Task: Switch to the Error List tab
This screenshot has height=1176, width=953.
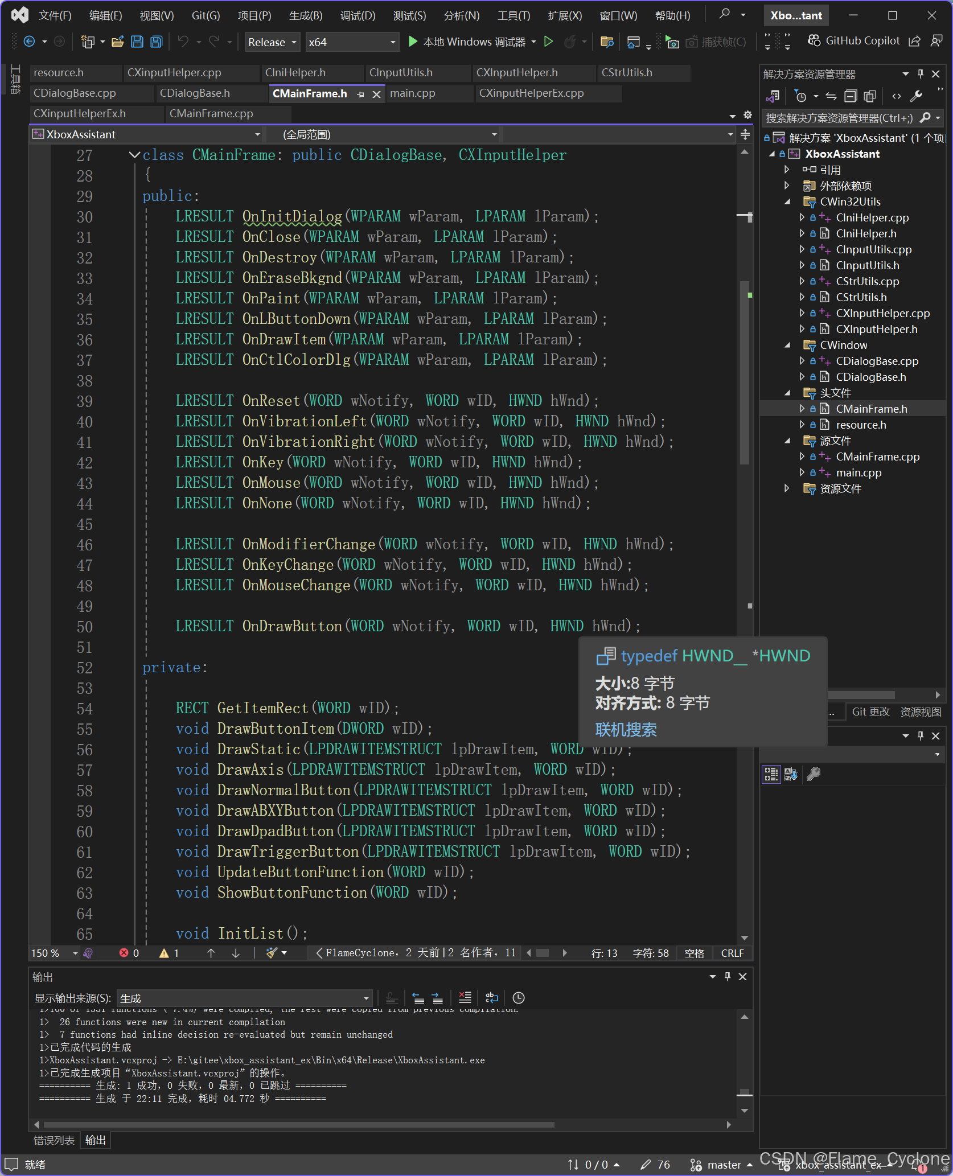Action: coord(54,1141)
